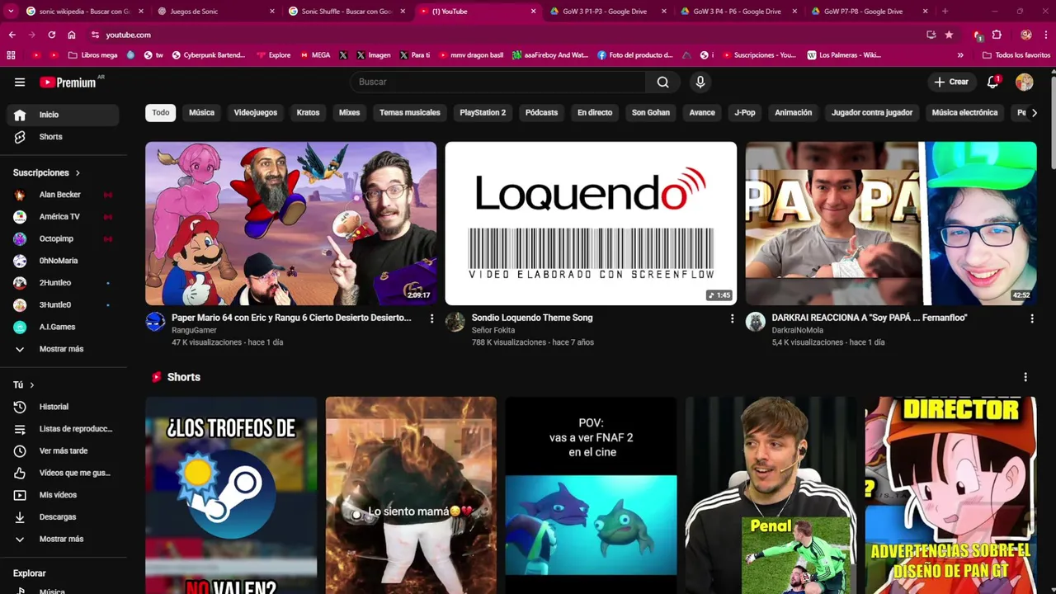The width and height of the screenshot is (1056, 594).
Task: Bookmark this page with star icon
Action: pyautogui.click(x=949, y=35)
